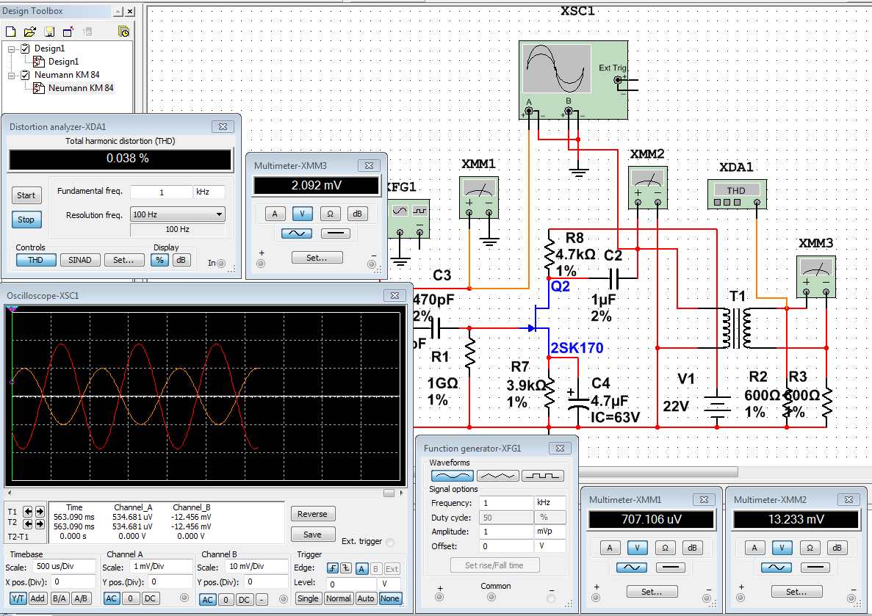Click the oscilloscope horizontal scrollbar thumb
This screenshot has height=616, width=872.
[x=389, y=493]
